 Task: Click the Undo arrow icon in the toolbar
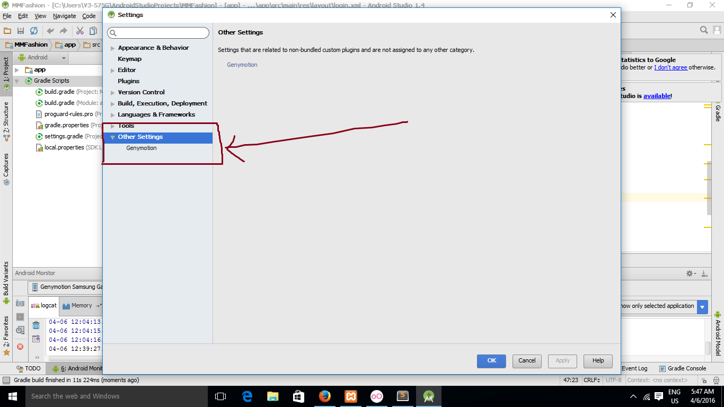coord(50,31)
